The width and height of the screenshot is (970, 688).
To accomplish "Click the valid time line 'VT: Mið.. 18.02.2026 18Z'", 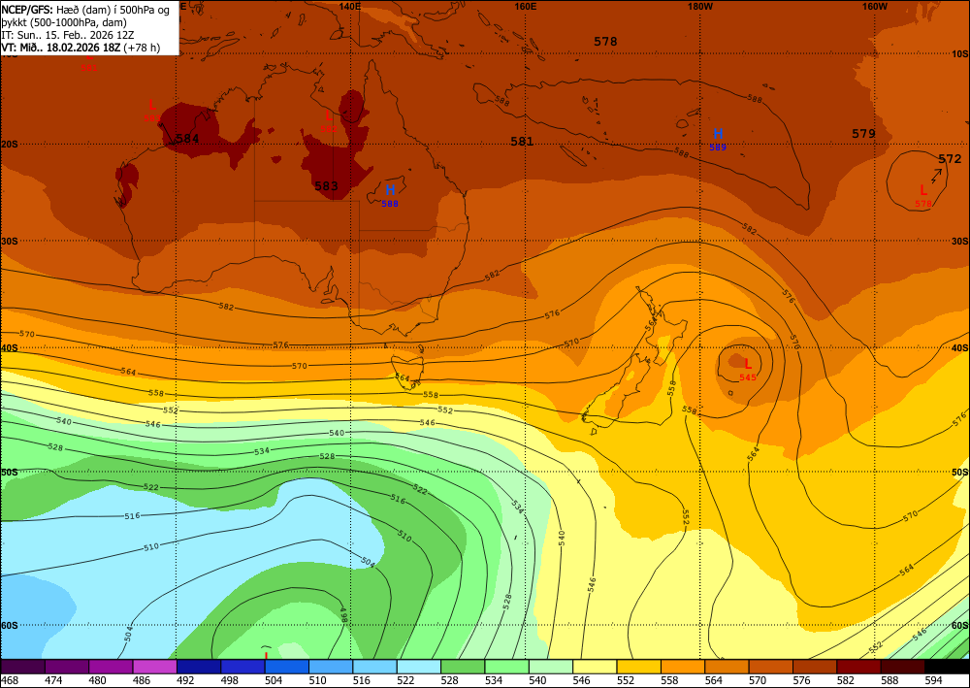I will 61,48.
